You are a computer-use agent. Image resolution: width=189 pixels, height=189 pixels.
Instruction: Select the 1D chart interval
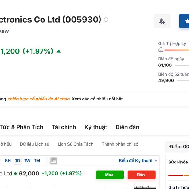coord(18,161)
